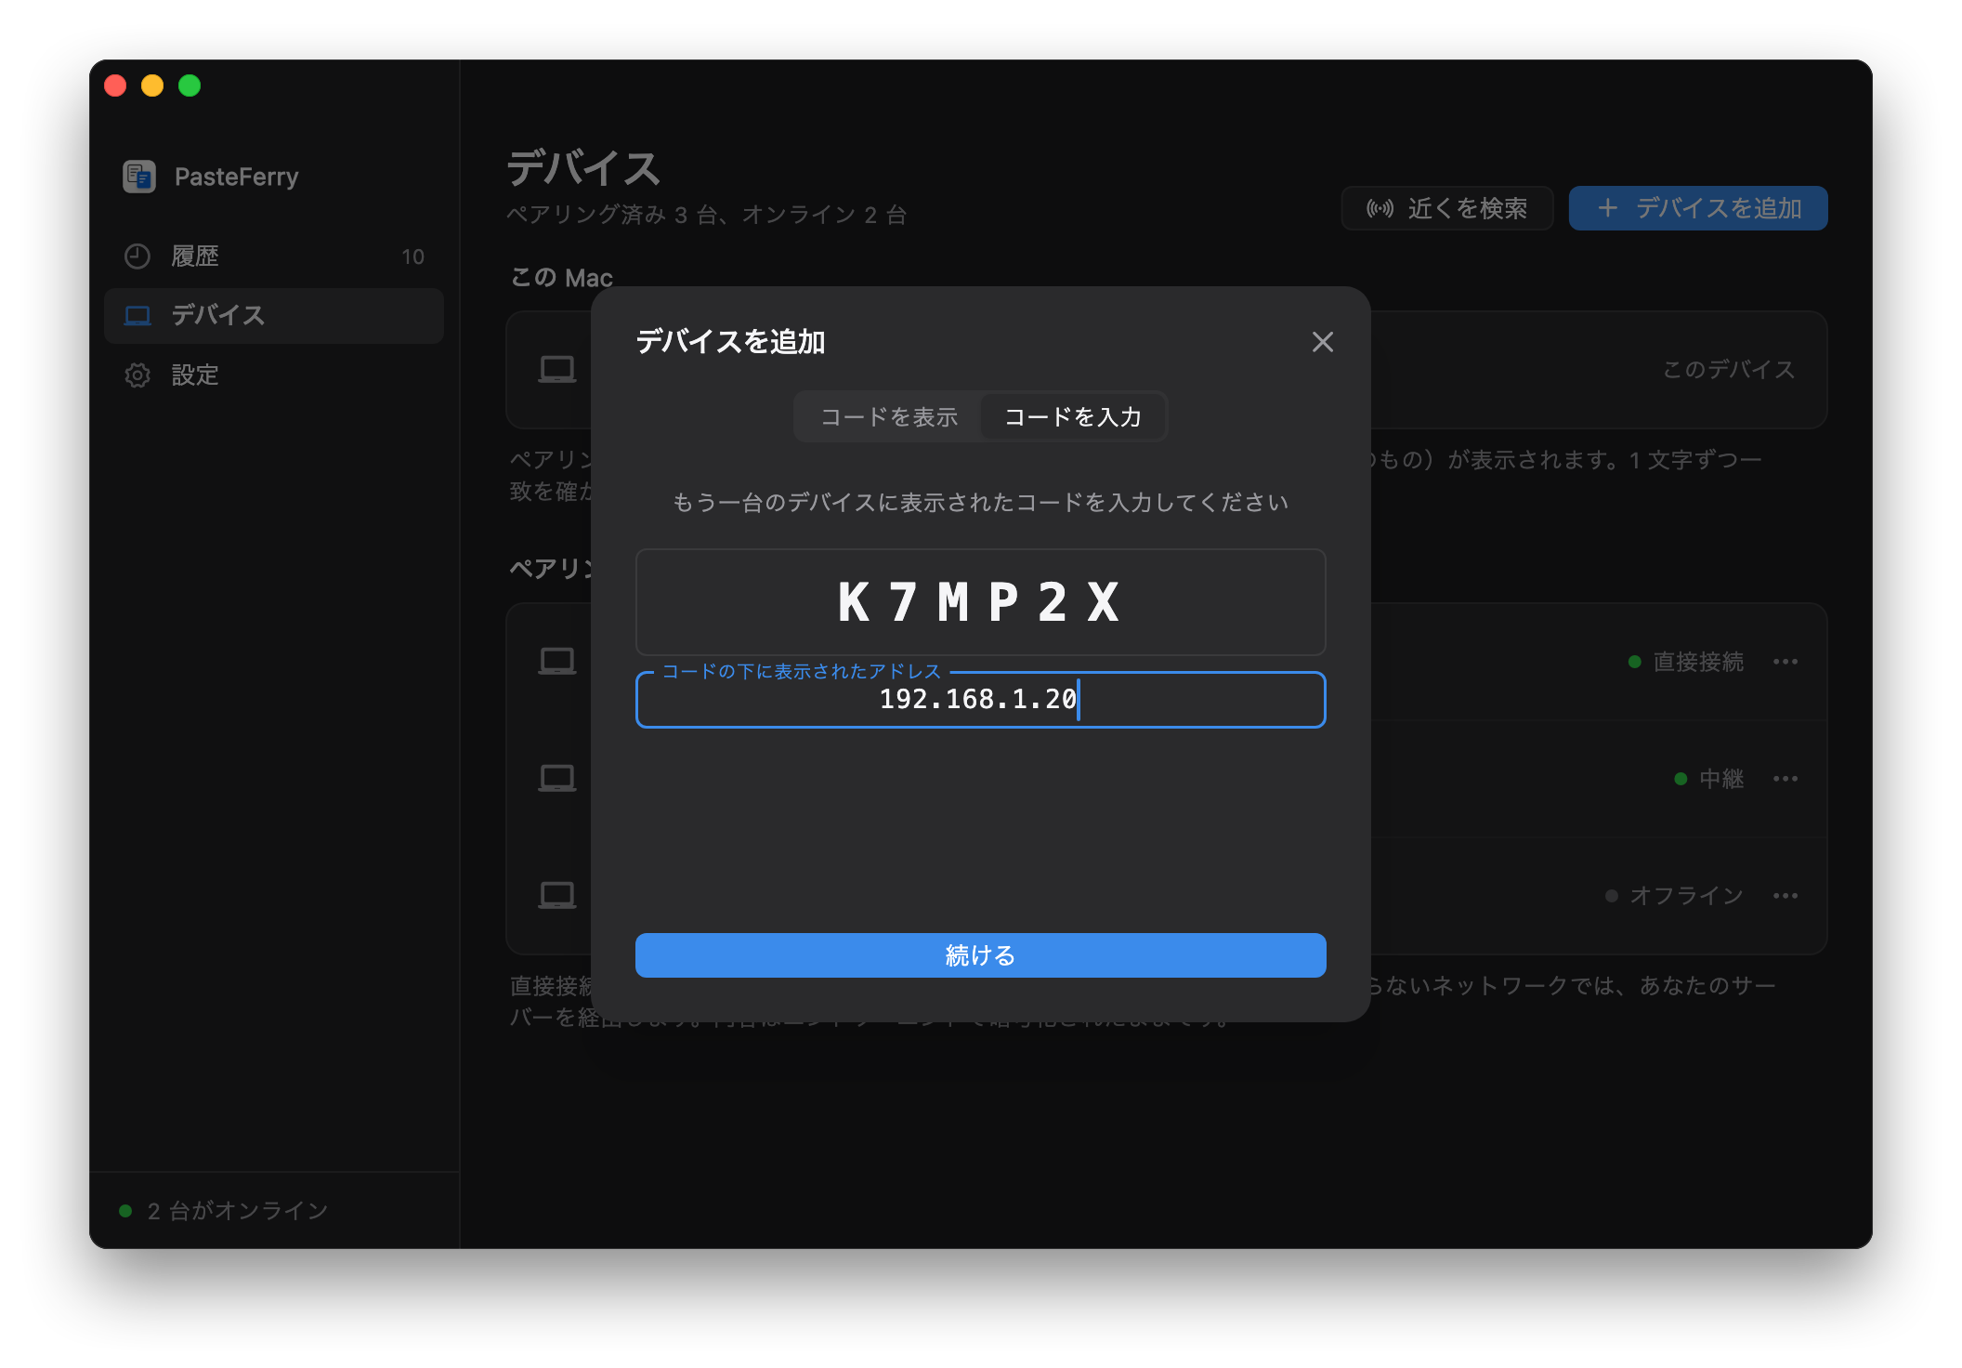Open 履歴 in the sidebar
The image size is (1962, 1368).
(x=274, y=256)
